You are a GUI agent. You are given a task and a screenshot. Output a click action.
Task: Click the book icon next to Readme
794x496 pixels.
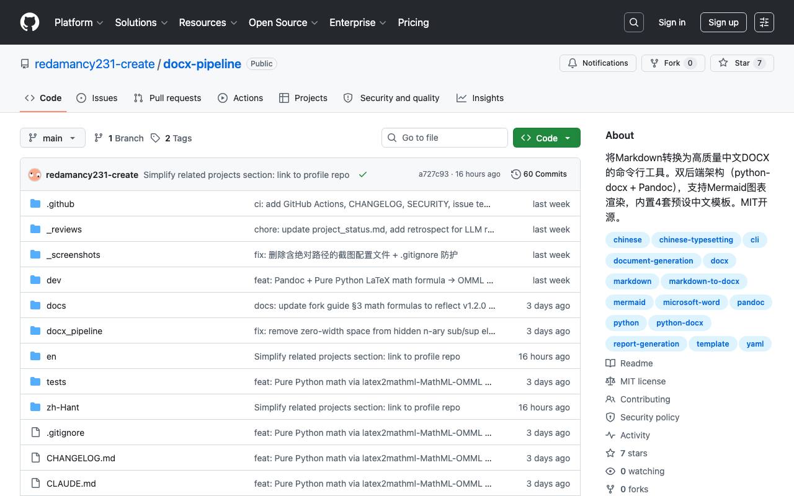[610, 363]
